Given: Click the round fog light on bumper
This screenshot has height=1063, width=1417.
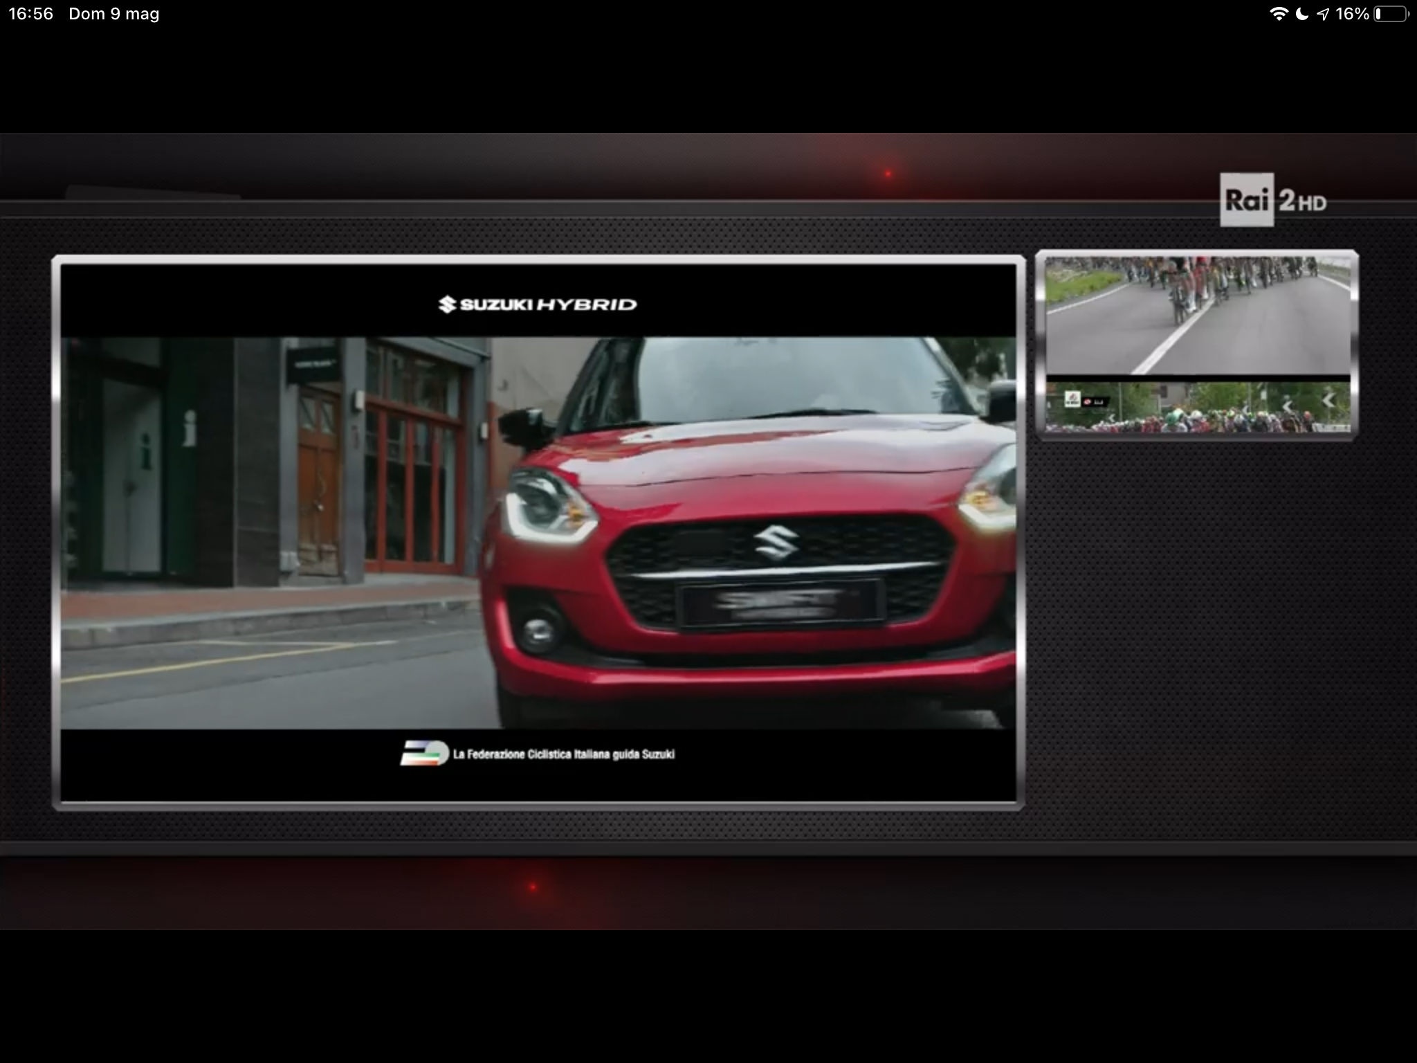Looking at the screenshot, I should coord(538,630).
